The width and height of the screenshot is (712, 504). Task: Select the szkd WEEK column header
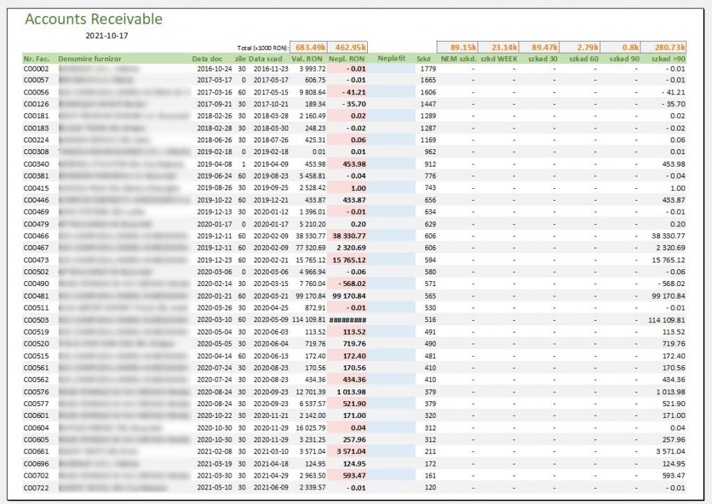click(x=499, y=59)
